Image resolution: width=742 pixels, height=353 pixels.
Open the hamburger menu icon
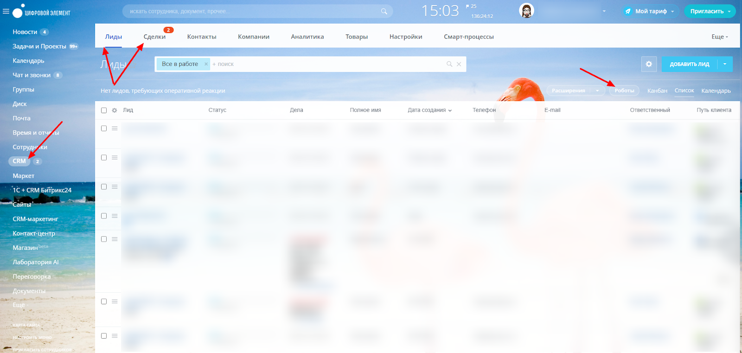point(6,11)
